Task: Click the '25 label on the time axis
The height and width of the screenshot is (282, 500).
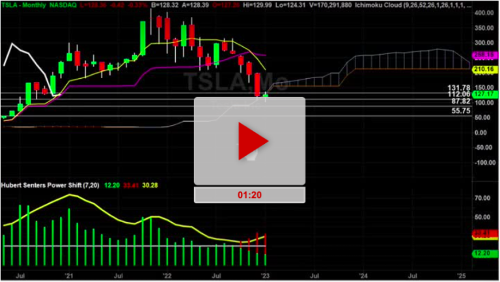Action: pos(461,275)
